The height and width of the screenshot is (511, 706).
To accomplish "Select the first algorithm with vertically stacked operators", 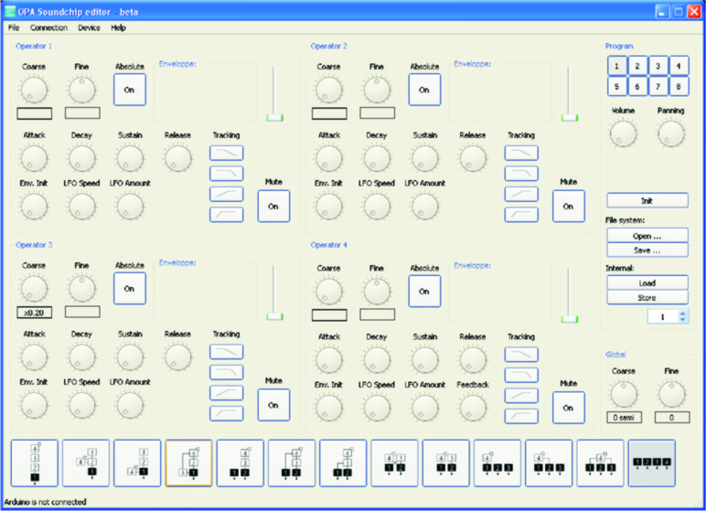I will tap(33, 463).
